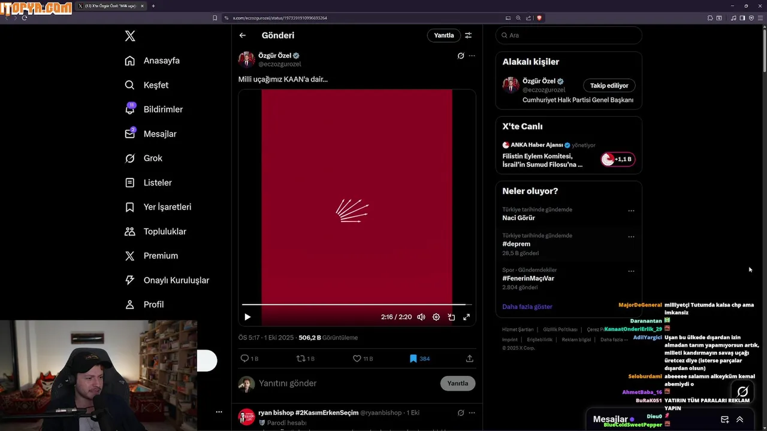Image resolution: width=767 pixels, height=431 pixels.
Task: Click share icon under the post
Action: click(x=470, y=359)
